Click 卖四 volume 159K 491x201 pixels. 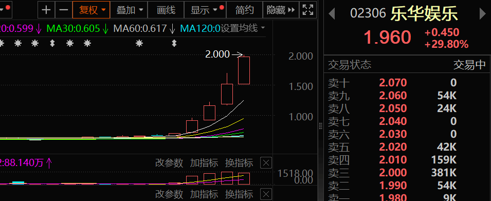[x=444, y=160]
